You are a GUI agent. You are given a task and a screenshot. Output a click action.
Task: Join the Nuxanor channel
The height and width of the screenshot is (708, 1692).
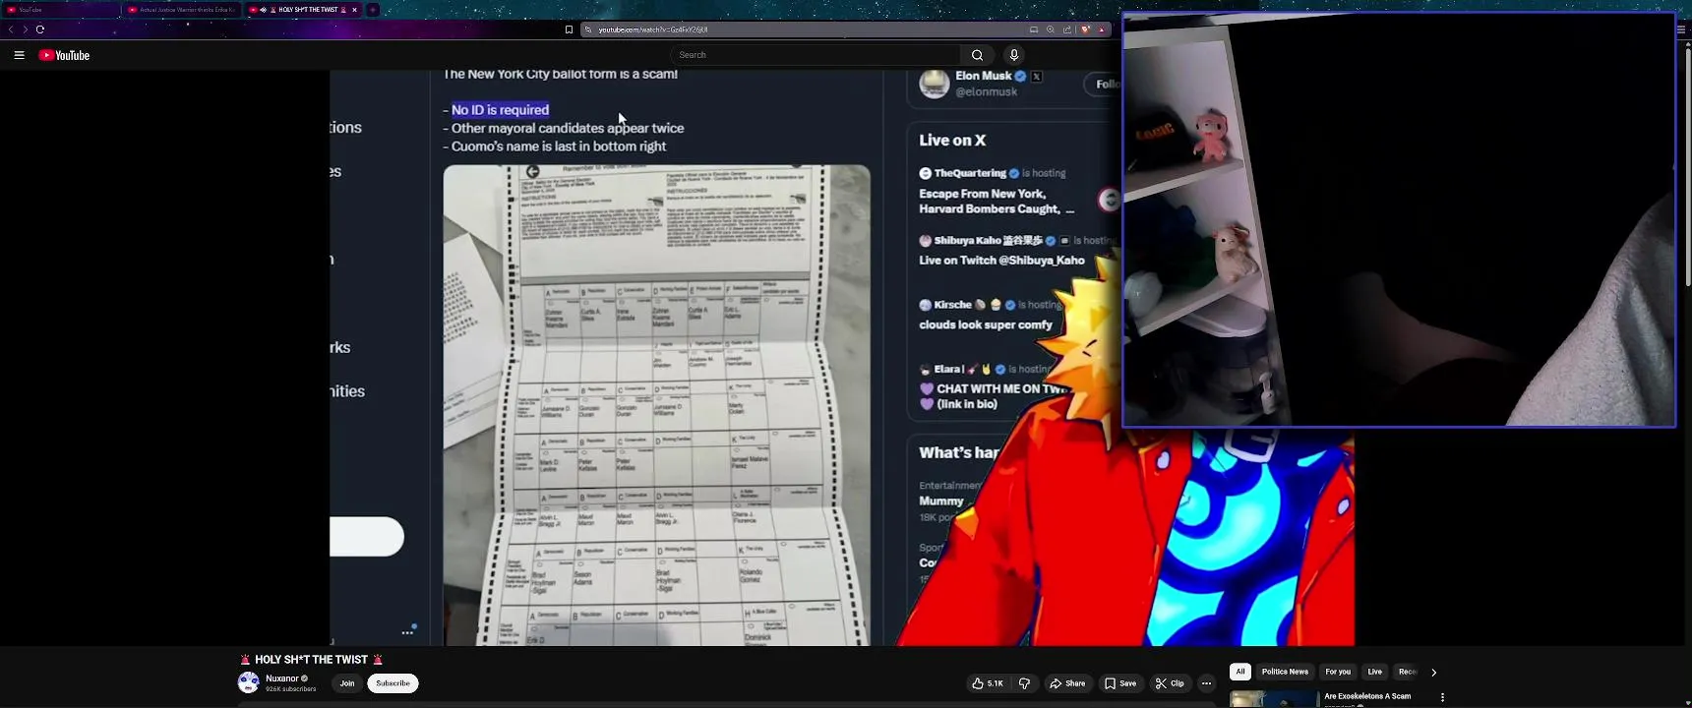tap(347, 683)
